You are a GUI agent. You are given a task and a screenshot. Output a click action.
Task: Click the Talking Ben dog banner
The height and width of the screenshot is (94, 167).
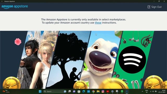(101, 60)
